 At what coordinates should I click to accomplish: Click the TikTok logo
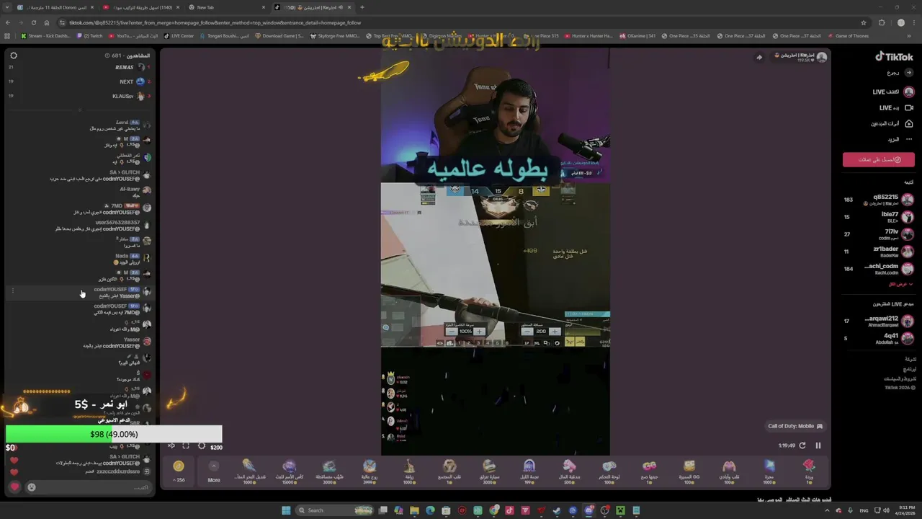click(x=894, y=56)
